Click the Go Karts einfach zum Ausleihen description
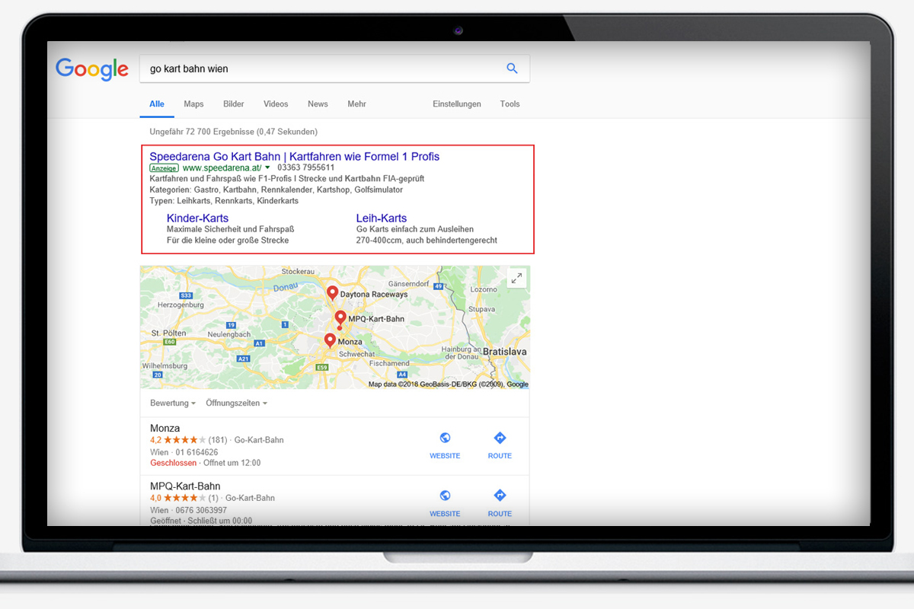This screenshot has height=609, width=914. [415, 229]
